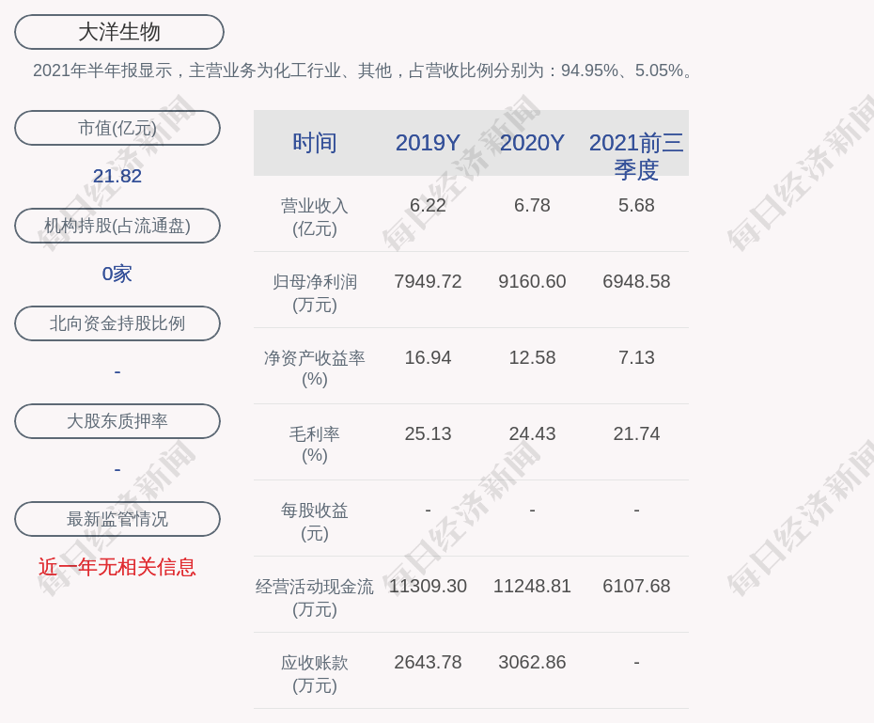
Task: Click the 大股东质押率 label pill
Action: pyautogui.click(x=117, y=421)
